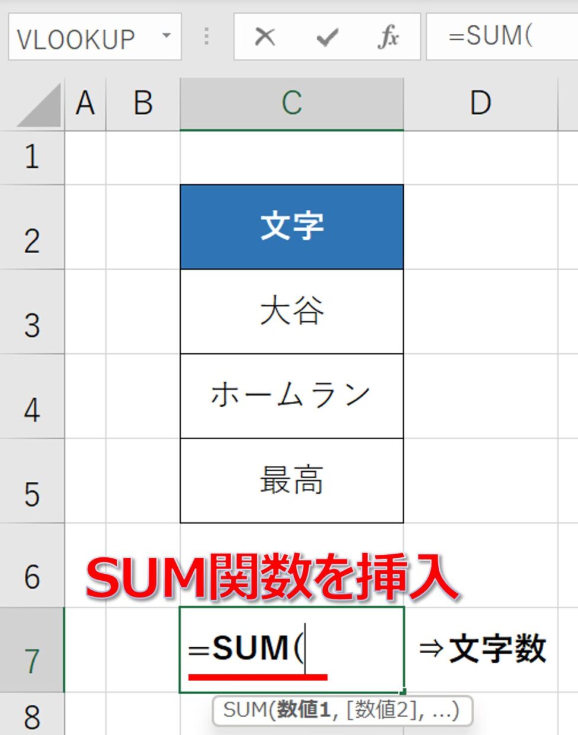Open the Insert Function fx dialog
Viewport: 578px width, 735px height.
pos(388,37)
